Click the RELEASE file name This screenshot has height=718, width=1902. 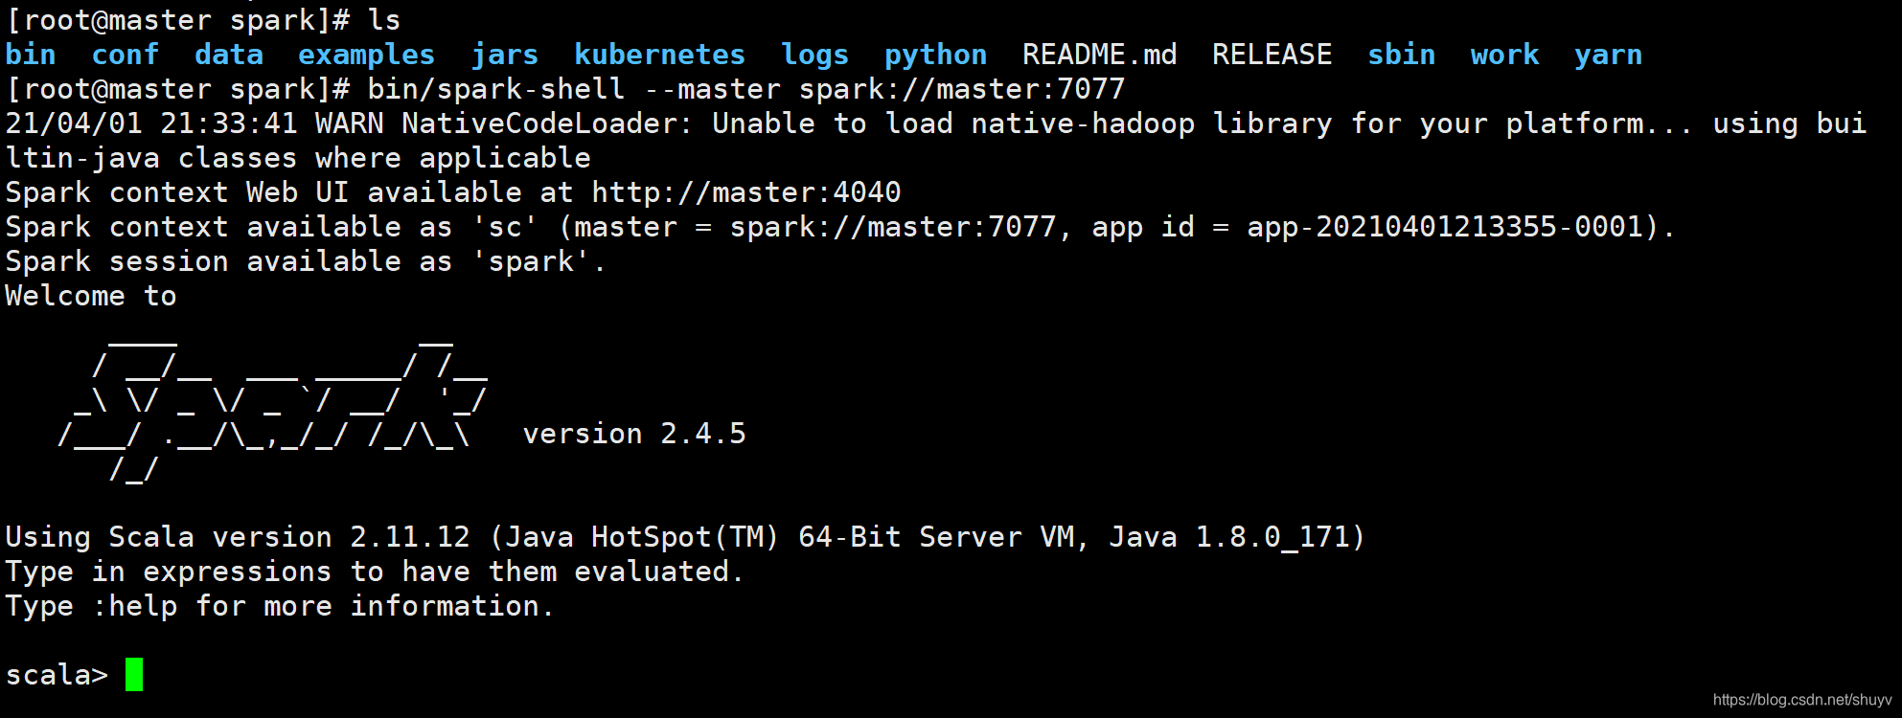(x=1272, y=55)
